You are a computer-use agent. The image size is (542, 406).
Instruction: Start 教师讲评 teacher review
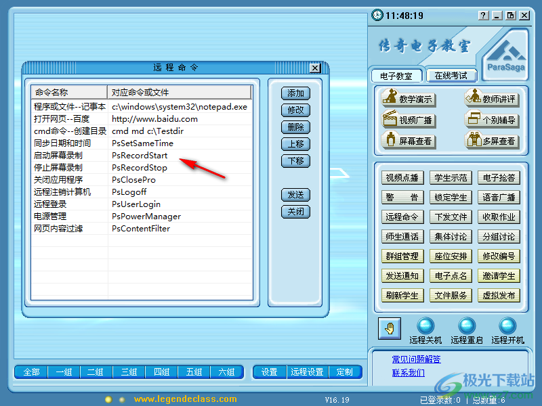[x=492, y=98]
